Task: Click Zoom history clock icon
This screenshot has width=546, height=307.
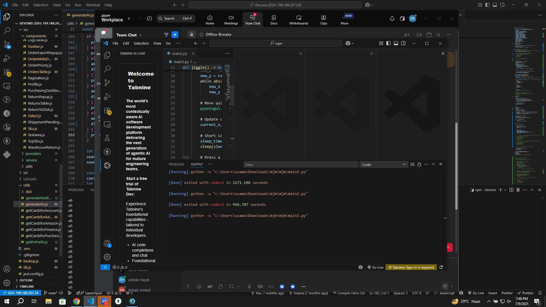Action: tap(150, 18)
